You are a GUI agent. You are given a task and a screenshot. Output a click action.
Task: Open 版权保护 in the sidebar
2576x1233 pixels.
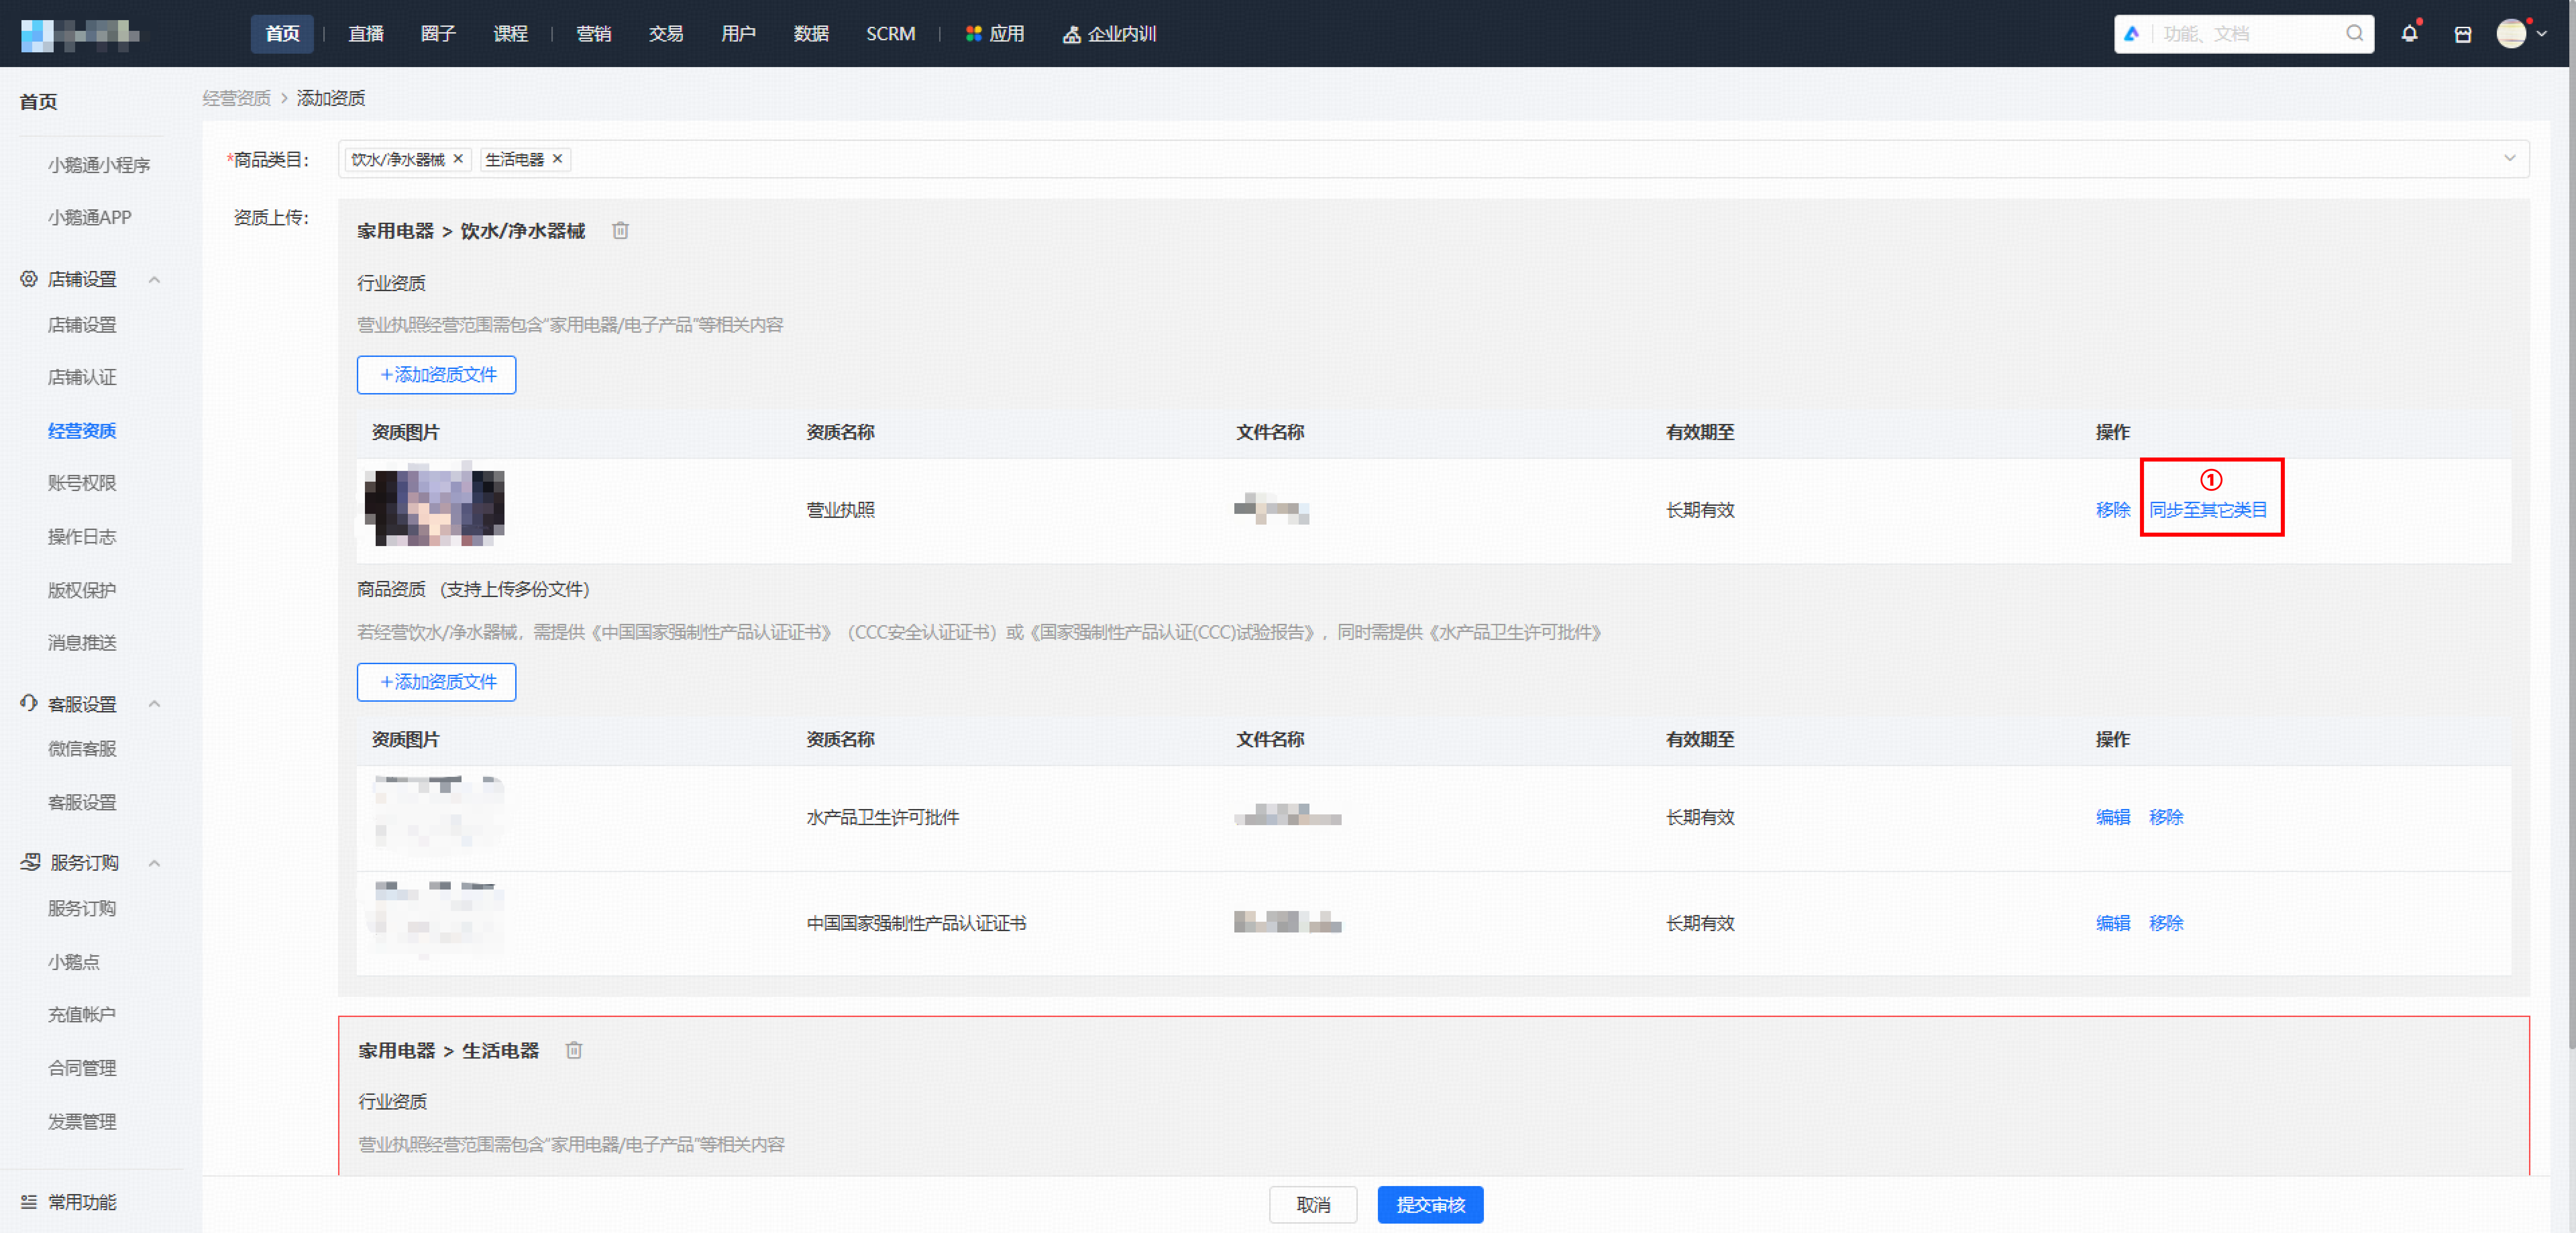[x=82, y=590]
